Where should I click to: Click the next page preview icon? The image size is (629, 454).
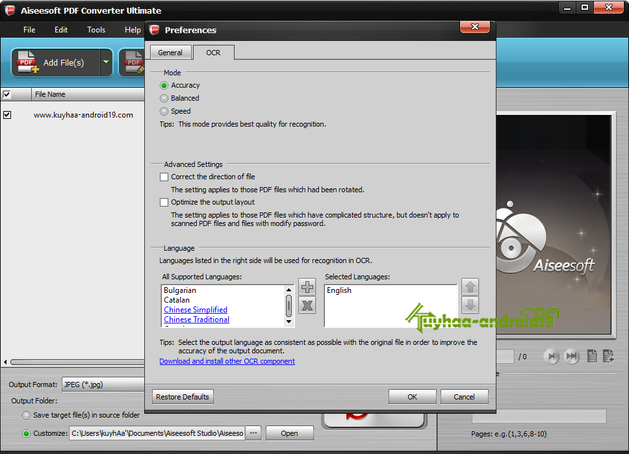[552, 356]
